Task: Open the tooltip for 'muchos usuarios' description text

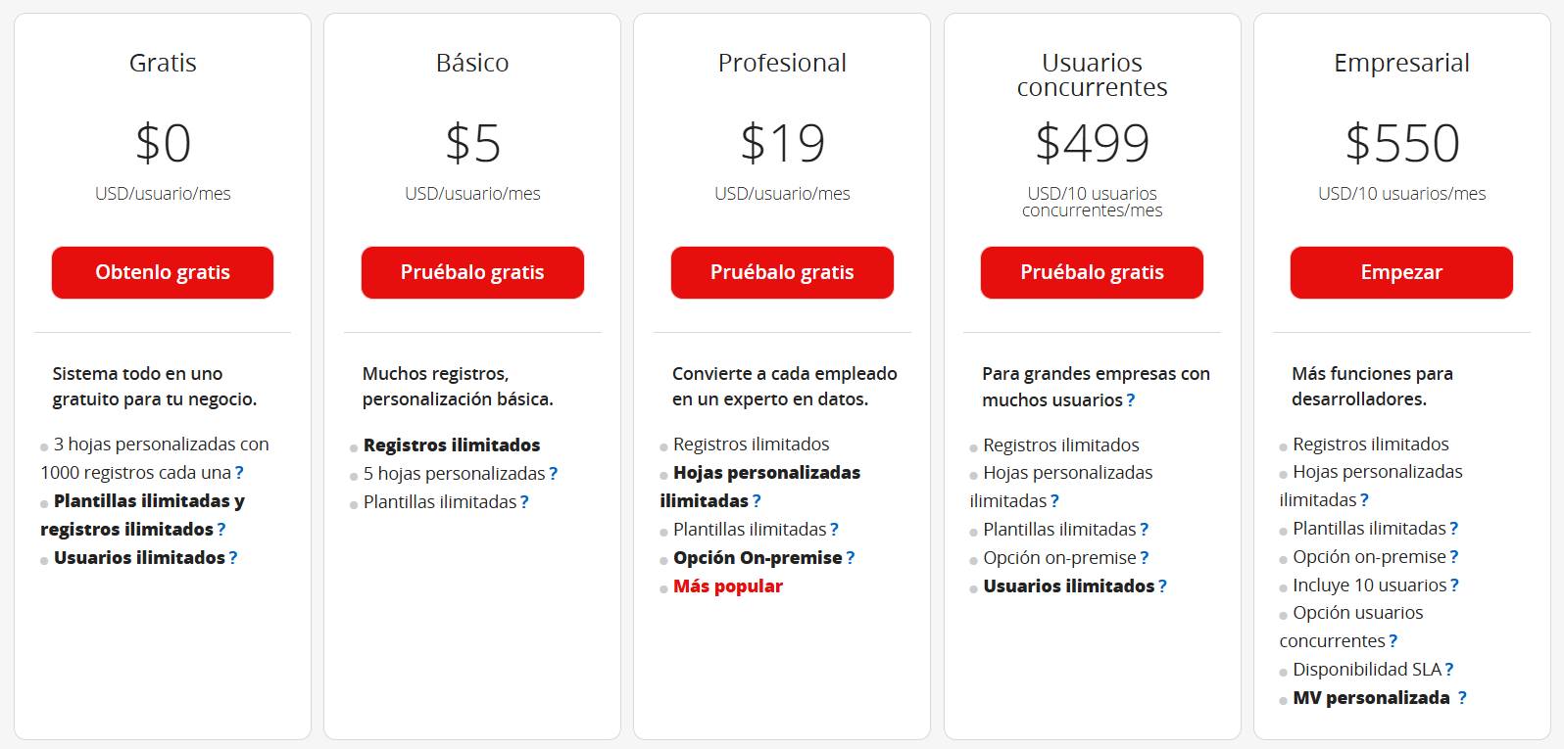Action: click(1131, 399)
